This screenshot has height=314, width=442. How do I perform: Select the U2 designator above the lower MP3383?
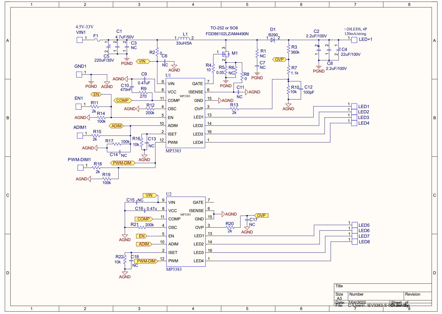tap(169, 194)
